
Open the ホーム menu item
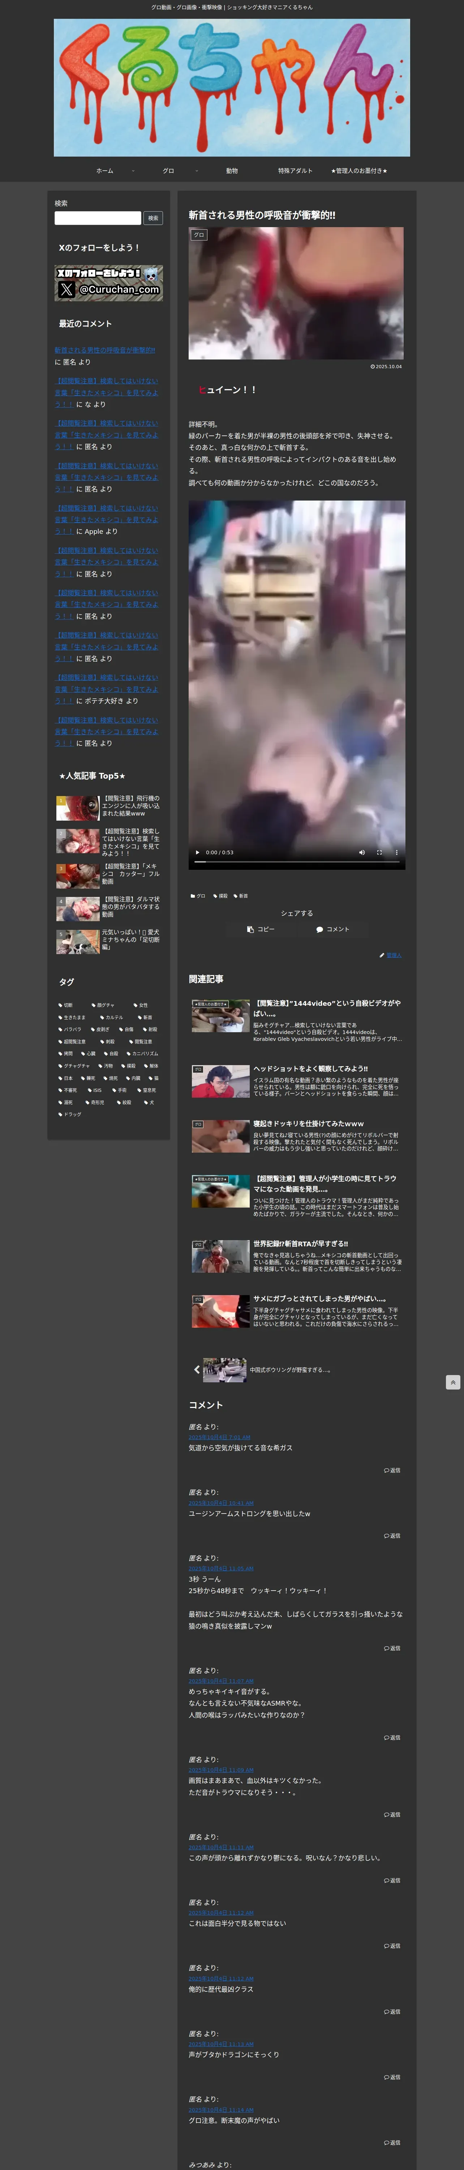point(104,171)
